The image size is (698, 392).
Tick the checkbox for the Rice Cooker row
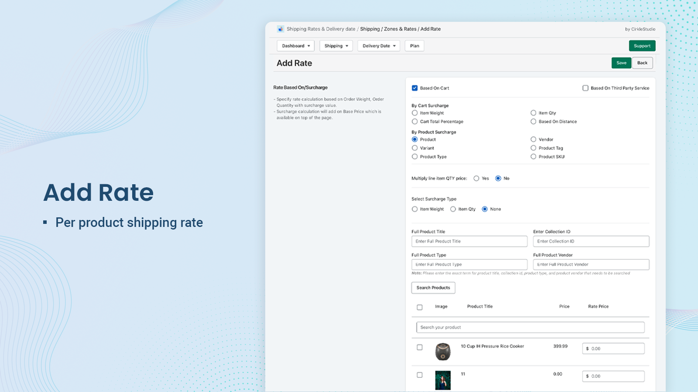[420, 348]
